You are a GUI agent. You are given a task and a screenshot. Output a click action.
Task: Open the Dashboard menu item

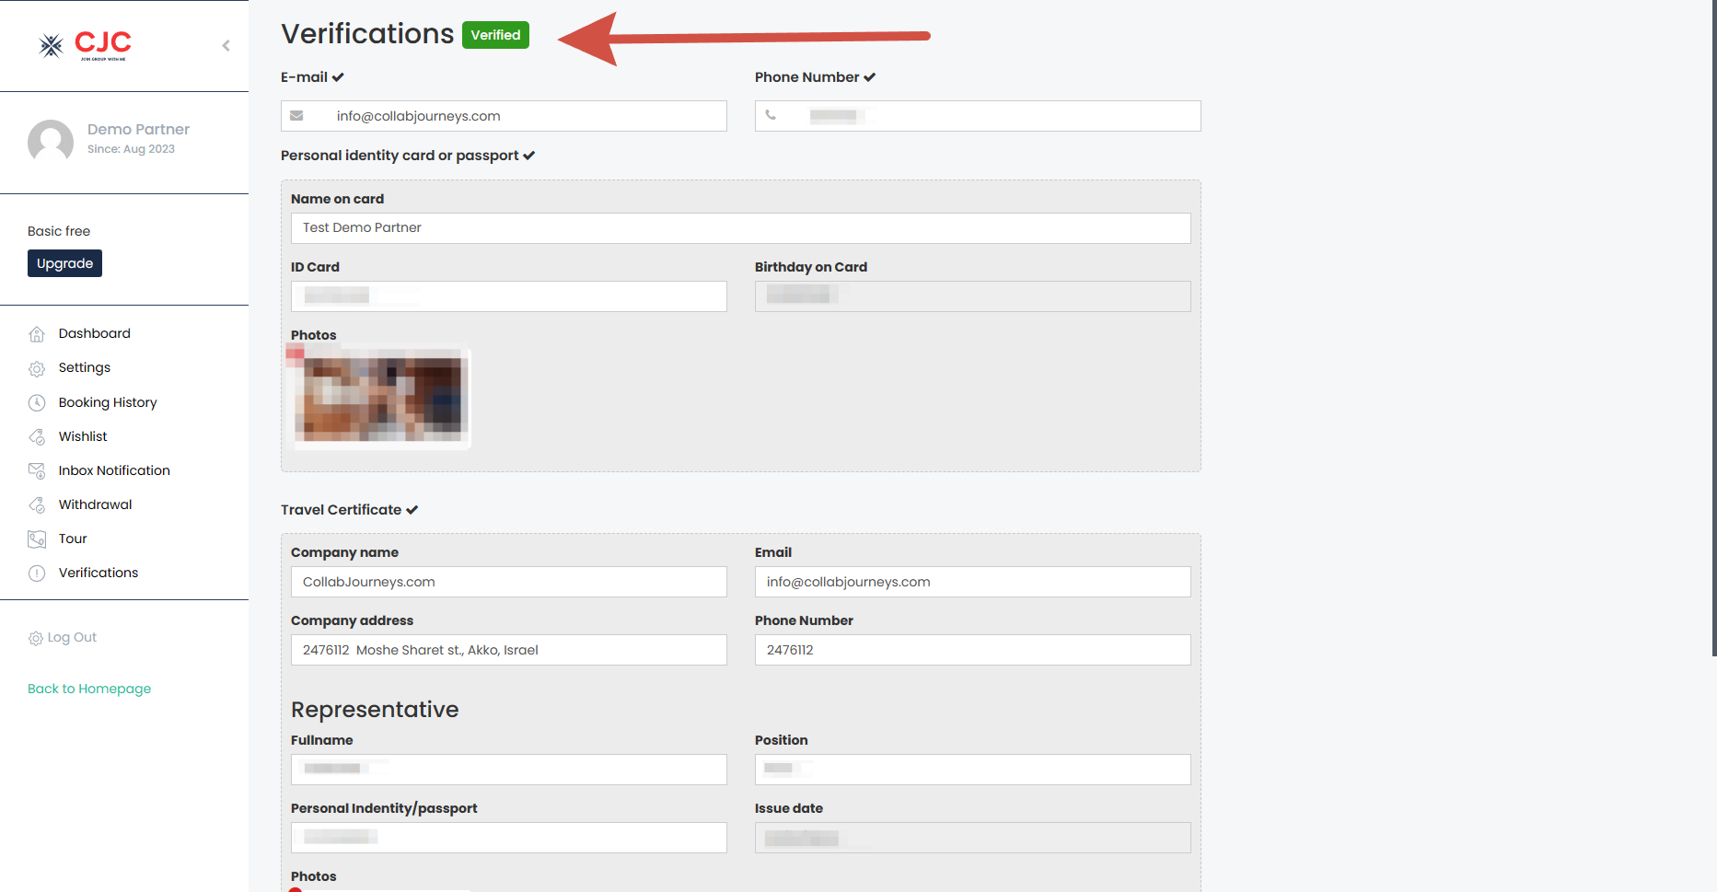click(94, 333)
